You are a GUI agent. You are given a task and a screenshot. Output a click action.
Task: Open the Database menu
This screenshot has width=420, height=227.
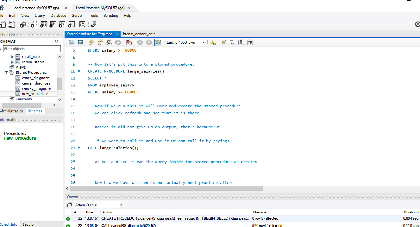(x=58, y=15)
